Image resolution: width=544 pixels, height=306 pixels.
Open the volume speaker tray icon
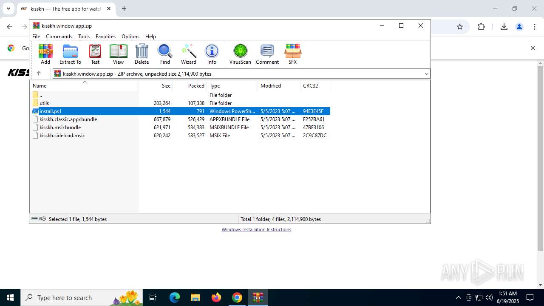(489, 297)
